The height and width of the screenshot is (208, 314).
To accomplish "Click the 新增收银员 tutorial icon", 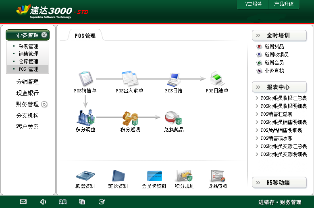I will (x=259, y=55).
